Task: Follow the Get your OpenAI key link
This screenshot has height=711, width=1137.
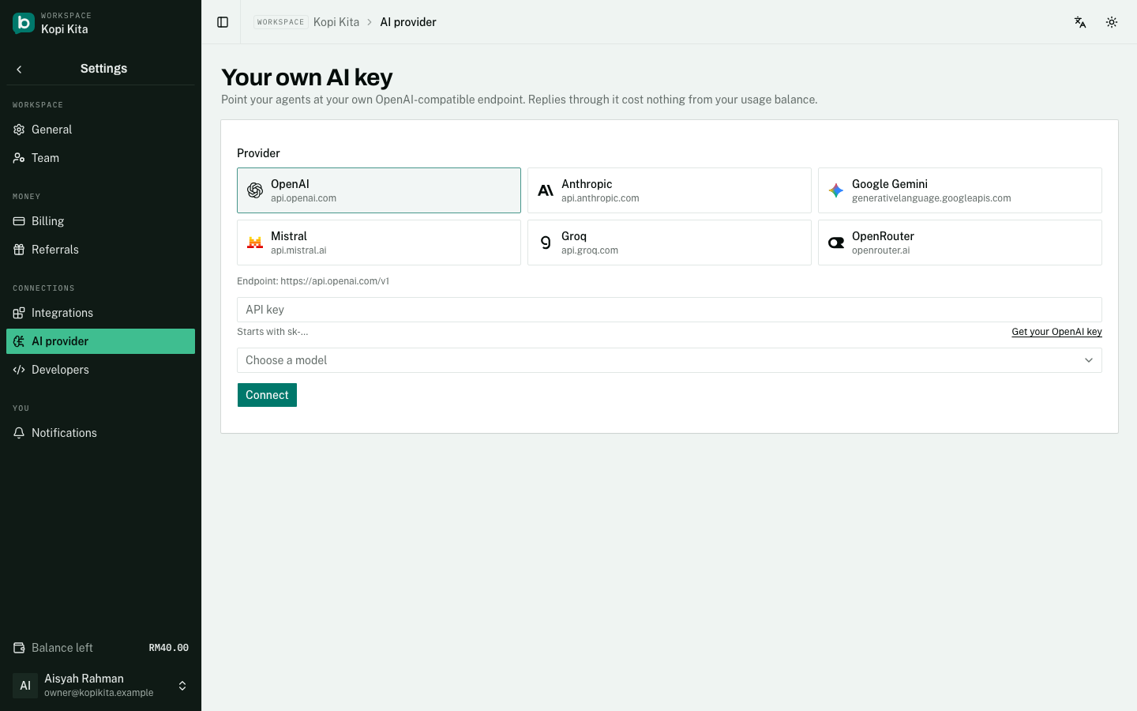Action: (x=1056, y=332)
